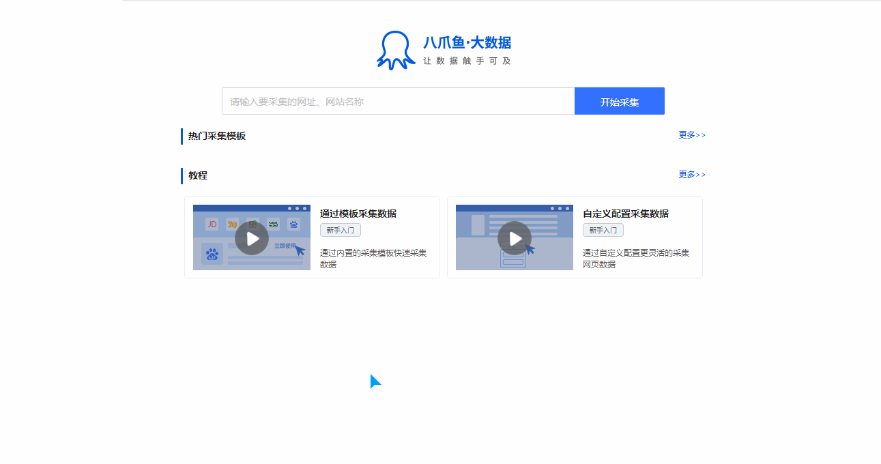Screen dimensions: 881x464
Task: Click the 教程 section heading
Action: pos(198,175)
